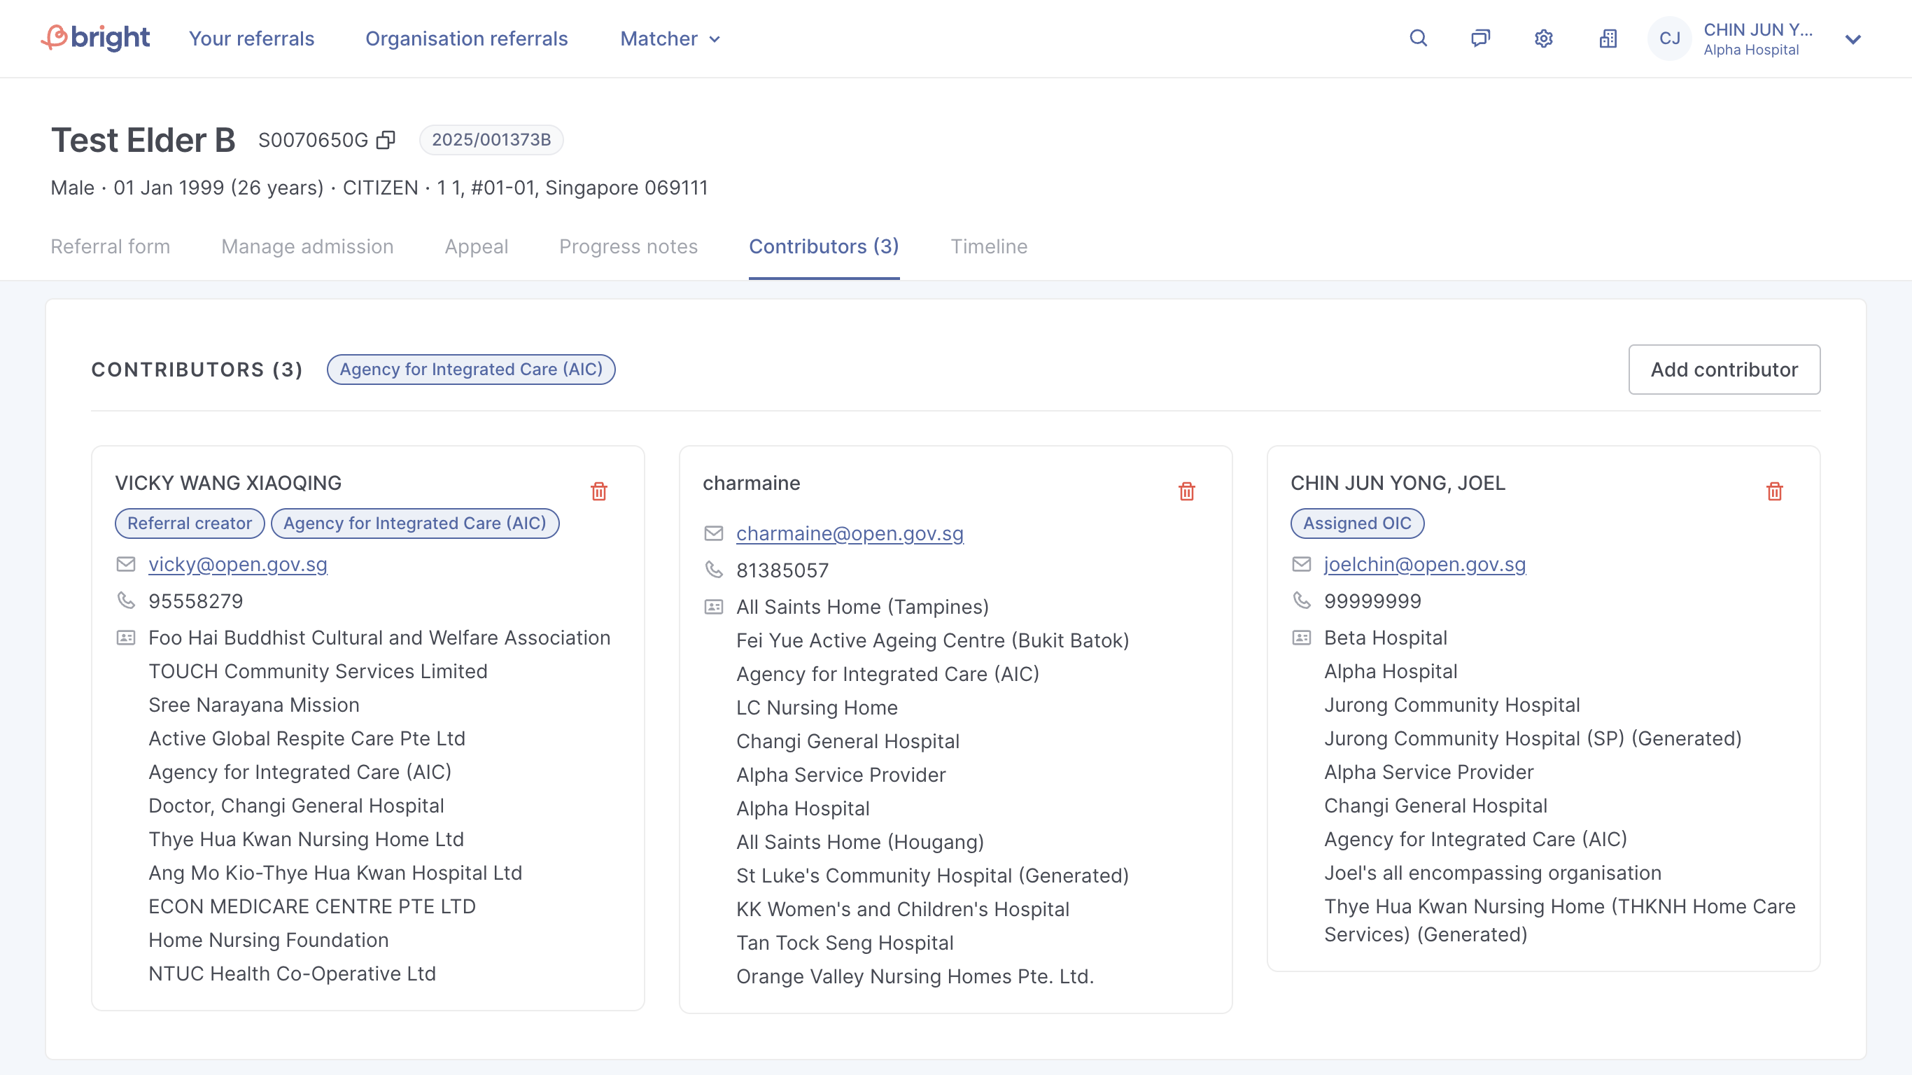Open vicky@open.gov.sg email link
Viewport: 1912px width, 1075px height.
pyautogui.click(x=237, y=564)
